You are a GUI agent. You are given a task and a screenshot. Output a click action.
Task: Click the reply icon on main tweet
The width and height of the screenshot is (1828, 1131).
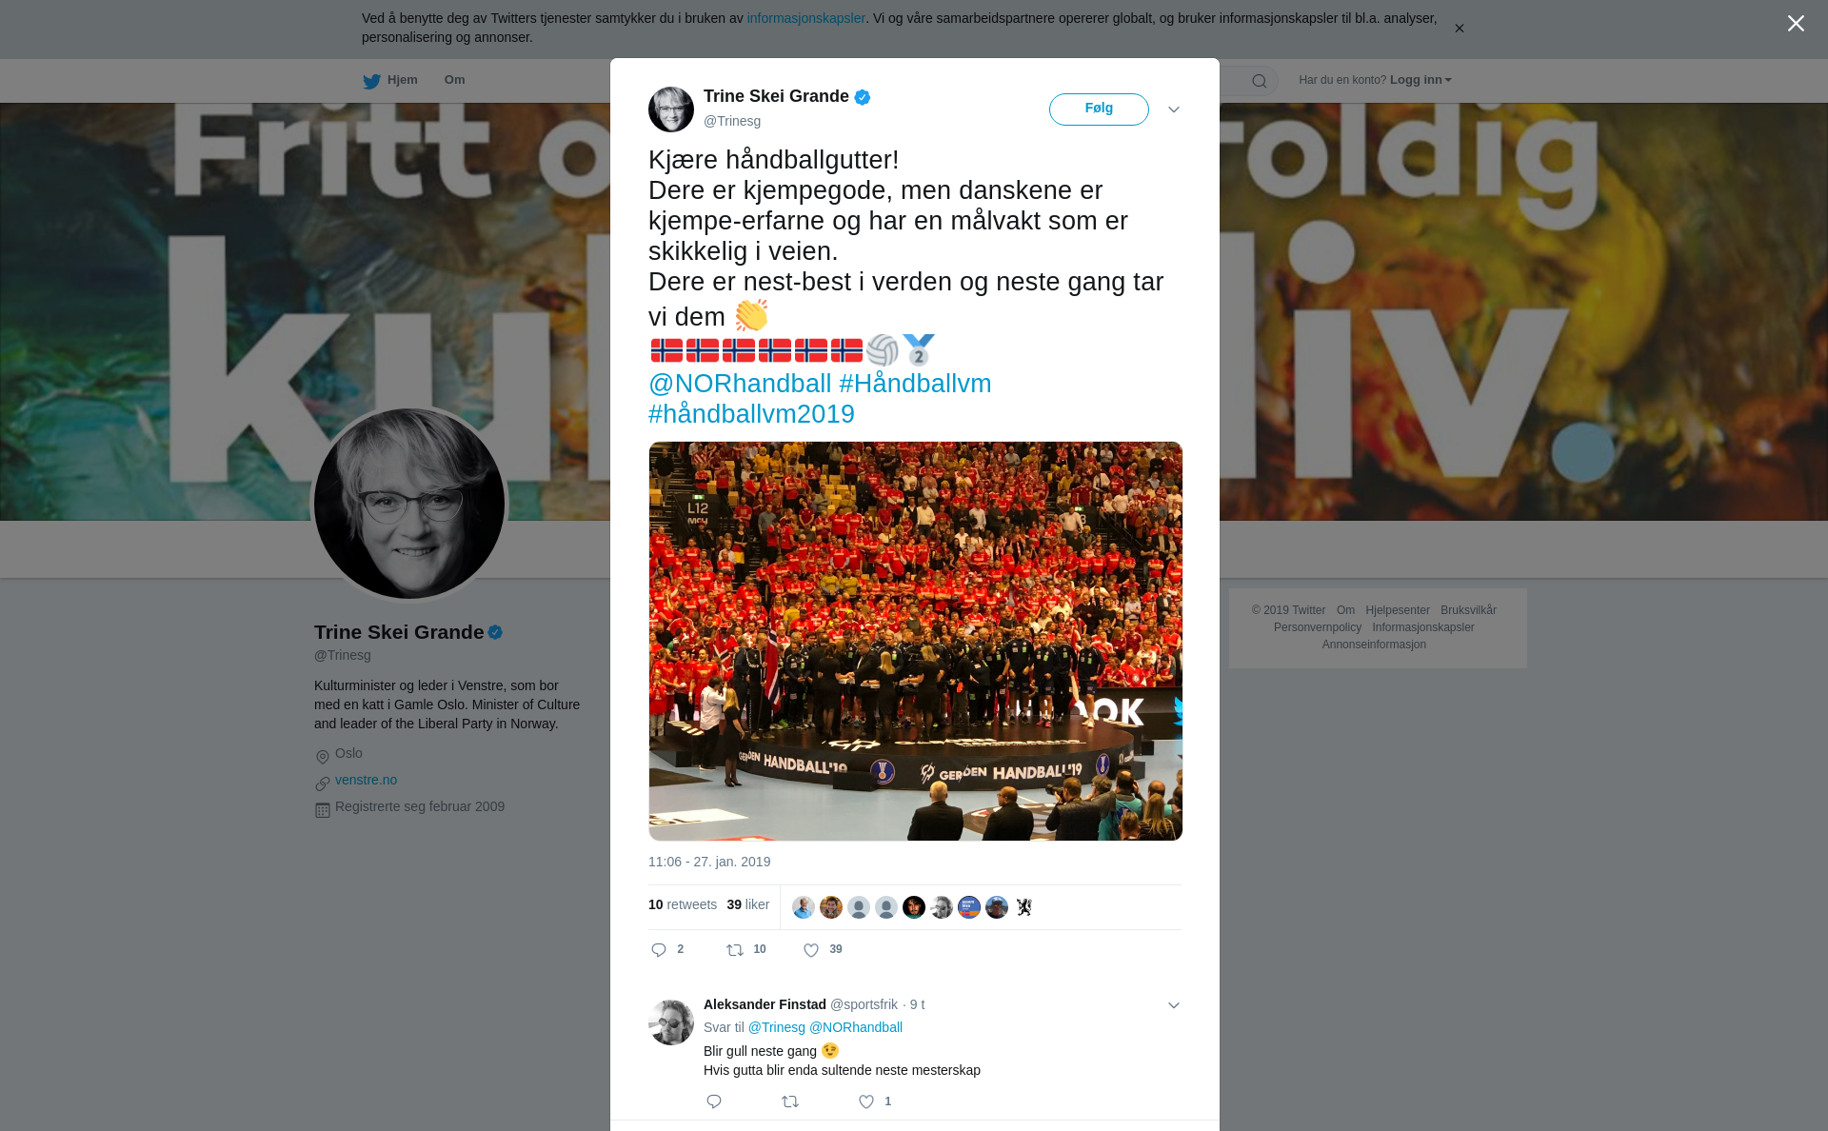[659, 950]
